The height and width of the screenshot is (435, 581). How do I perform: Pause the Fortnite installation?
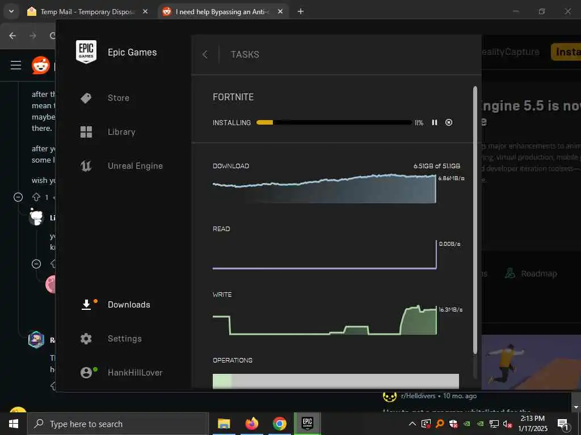click(434, 122)
